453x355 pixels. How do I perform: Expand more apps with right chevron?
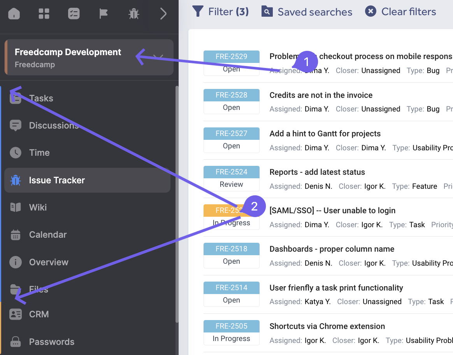pos(163,14)
